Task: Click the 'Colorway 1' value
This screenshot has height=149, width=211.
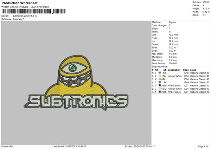Action: pos(19,19)
